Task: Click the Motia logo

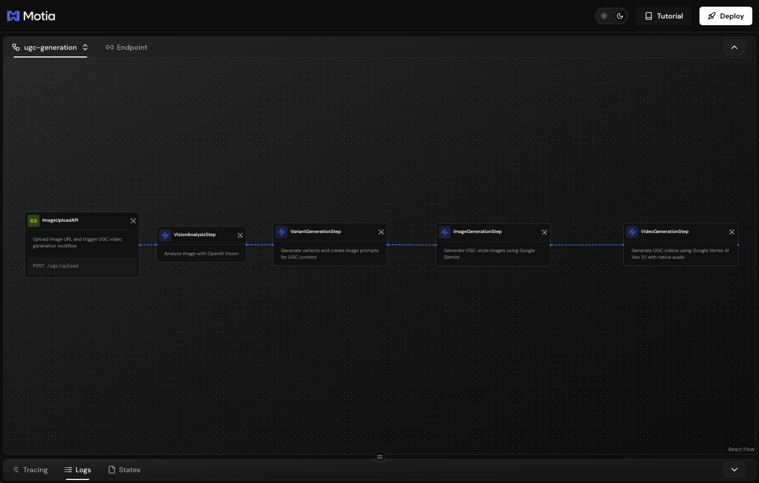Action: tap(31, 16)
